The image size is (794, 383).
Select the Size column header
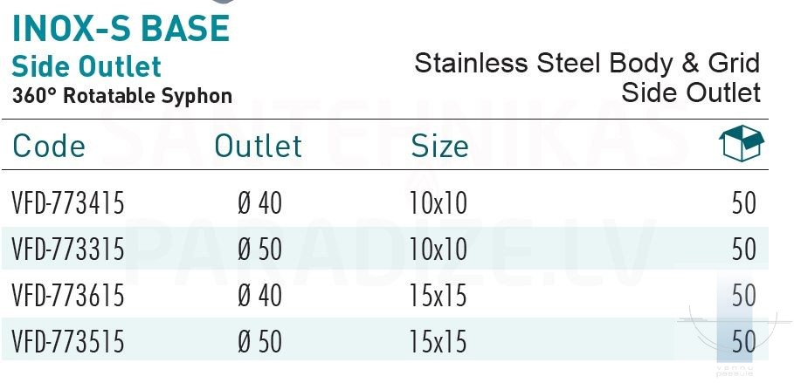click(439, 146)
